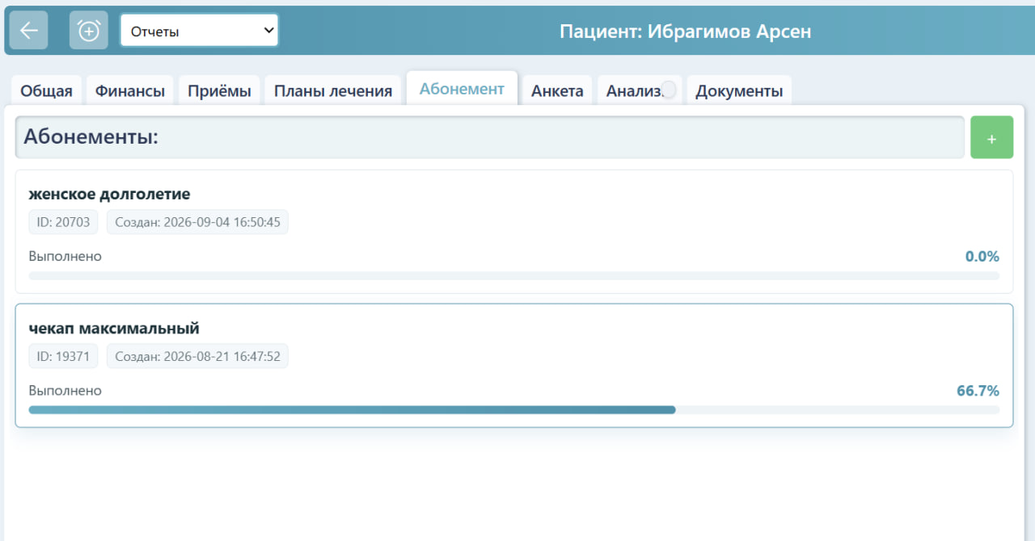The height and width of the screenshot is (541, 1035).
Task: Click the back arrow icon
Action: pos(28,31)
